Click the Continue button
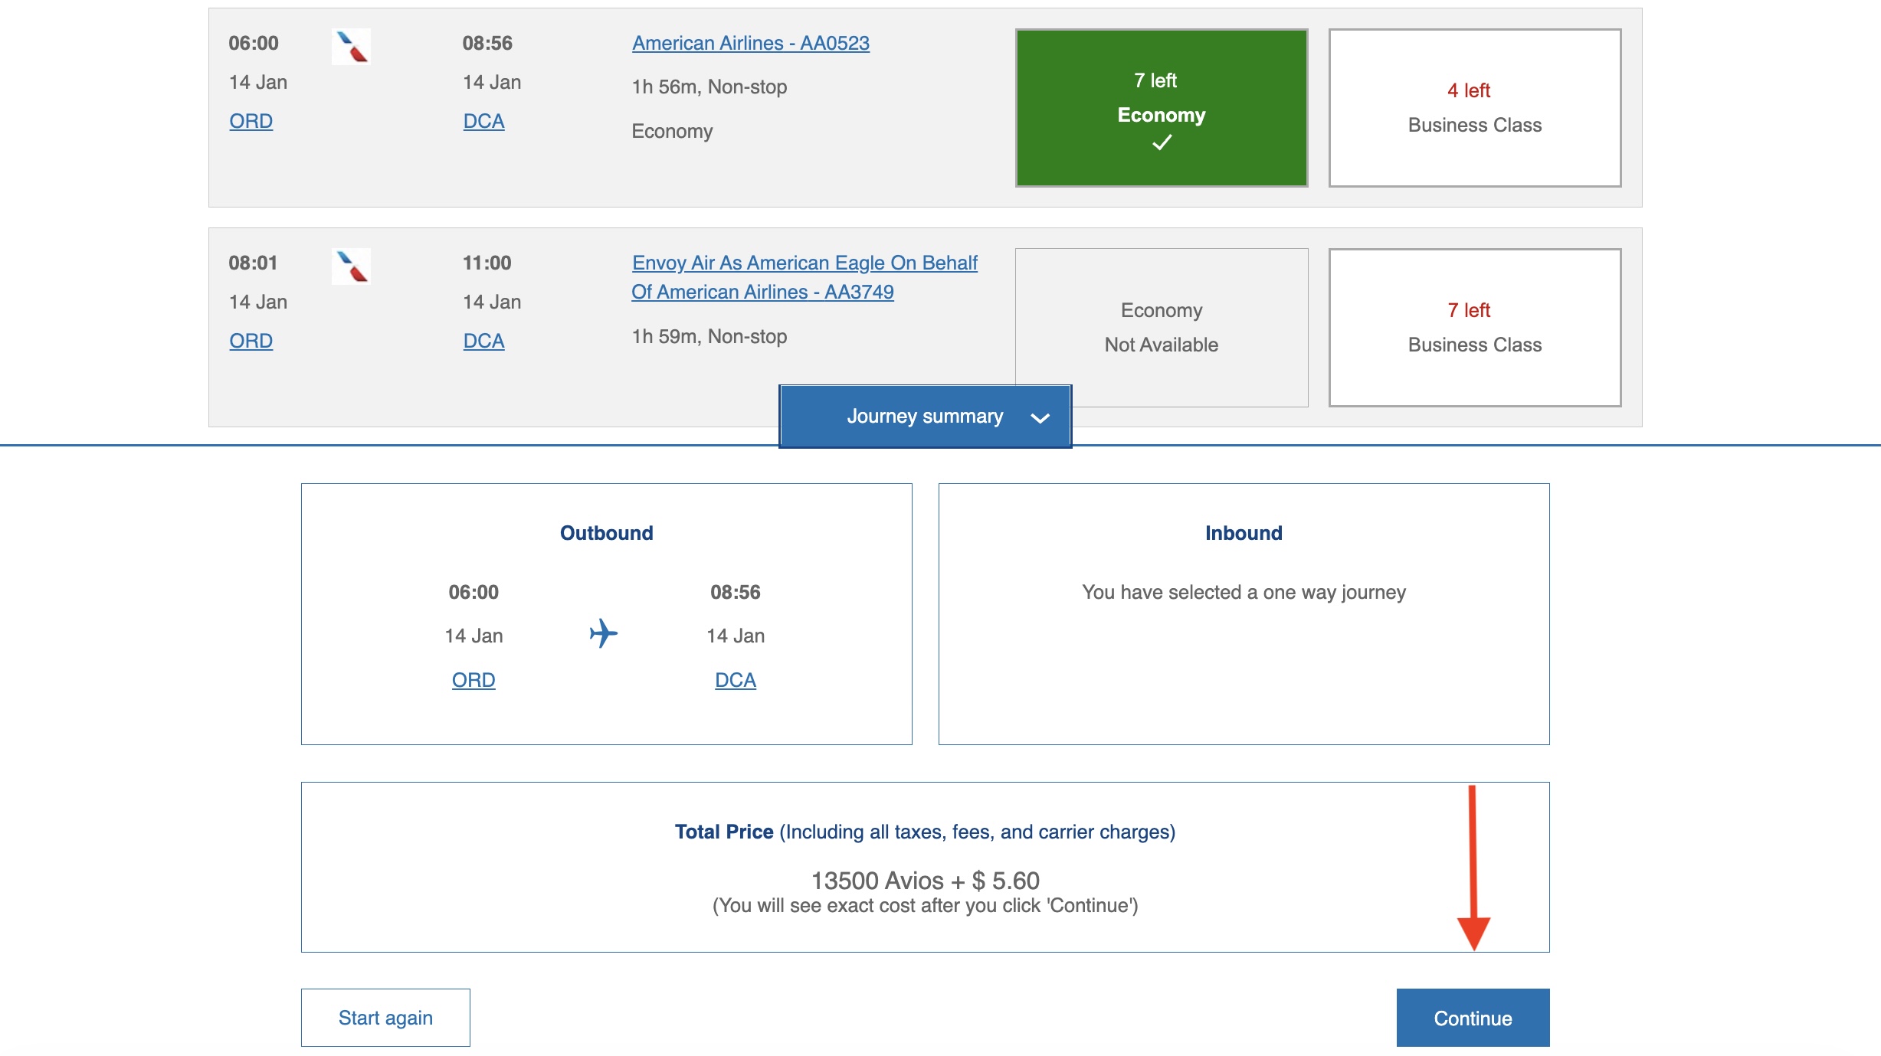1881x1056 pixels. pos(1473,1018)
